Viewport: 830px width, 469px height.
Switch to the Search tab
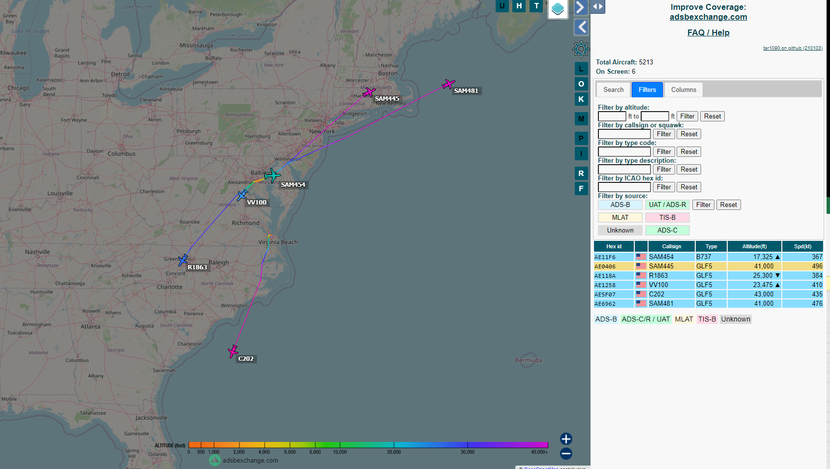613,89
